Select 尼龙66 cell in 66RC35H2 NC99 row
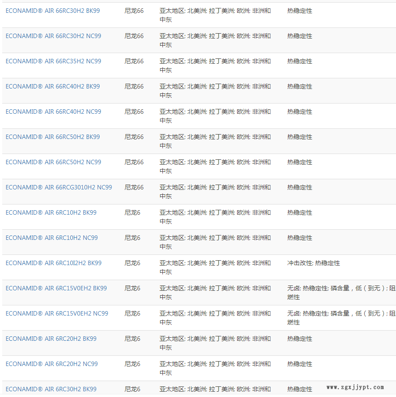 134,61
